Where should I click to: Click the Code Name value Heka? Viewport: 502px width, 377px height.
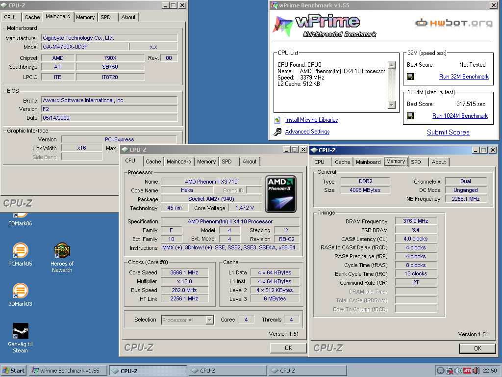pos(187,190)
